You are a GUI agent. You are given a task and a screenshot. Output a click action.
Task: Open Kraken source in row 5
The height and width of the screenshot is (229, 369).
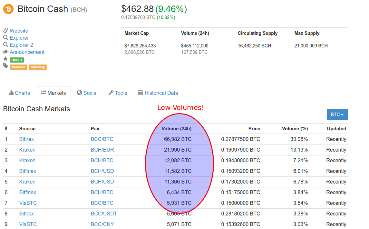[x=27, y=182]
